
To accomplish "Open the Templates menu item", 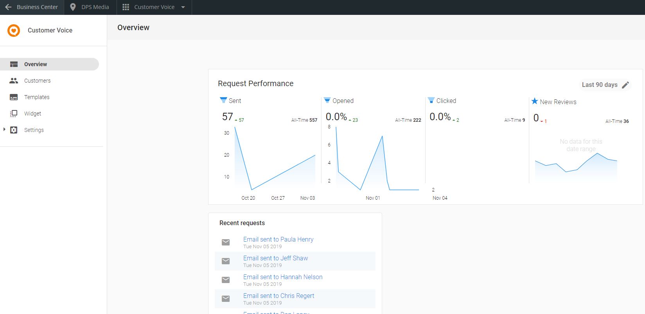I will 37,97.
